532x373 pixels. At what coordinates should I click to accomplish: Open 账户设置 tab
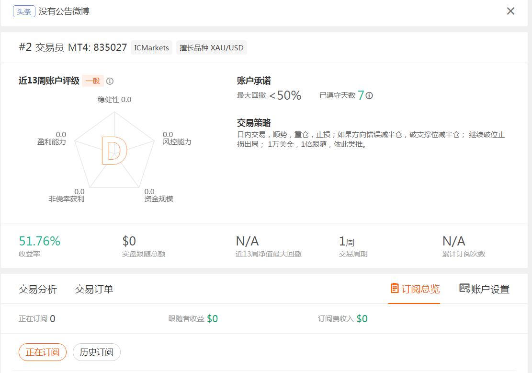tap(485, 289)
